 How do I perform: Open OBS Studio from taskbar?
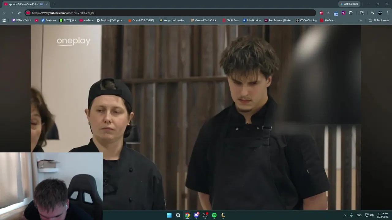click(205, 215)
